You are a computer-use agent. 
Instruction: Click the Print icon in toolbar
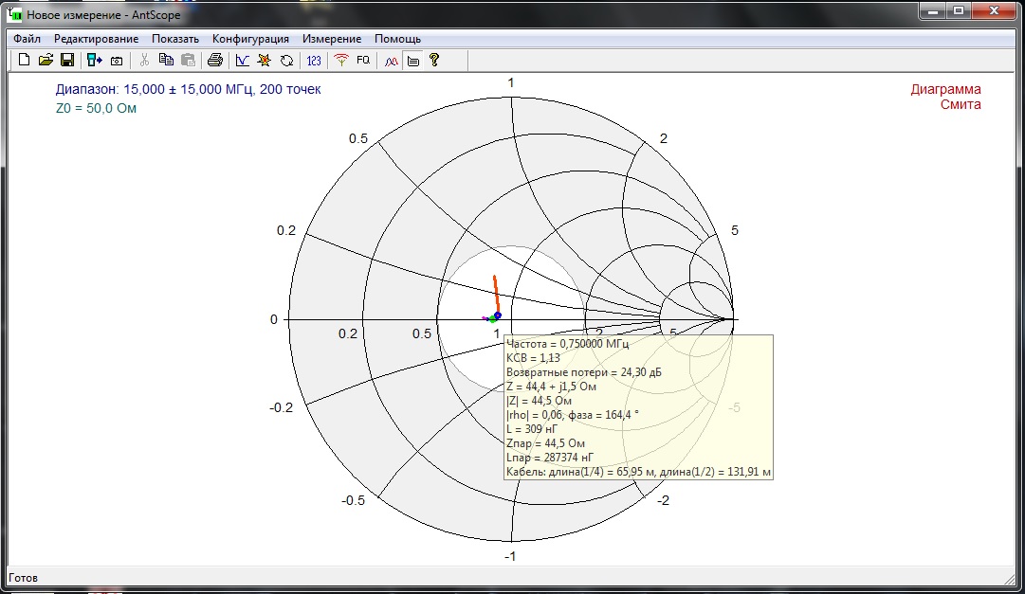(215, 61)
